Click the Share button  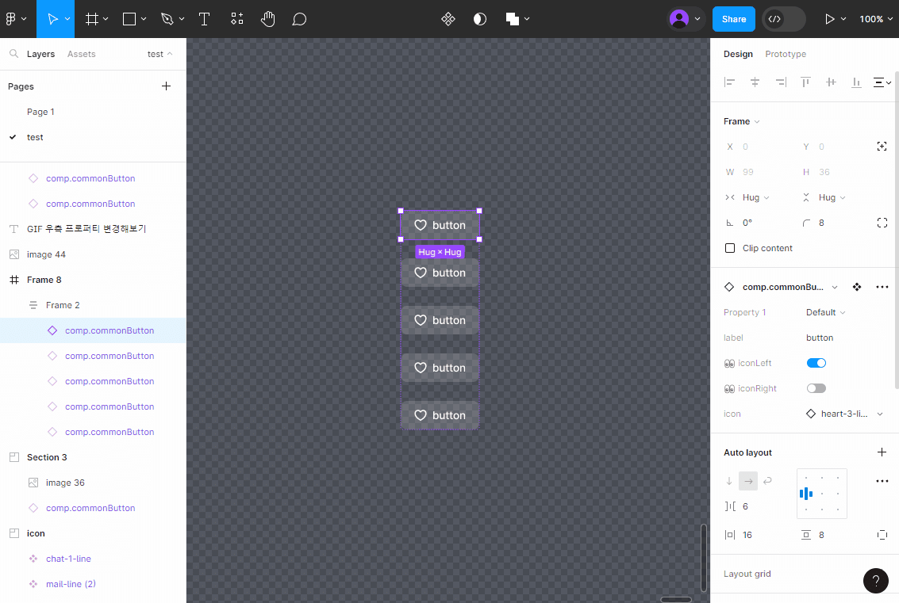(734, 19)
